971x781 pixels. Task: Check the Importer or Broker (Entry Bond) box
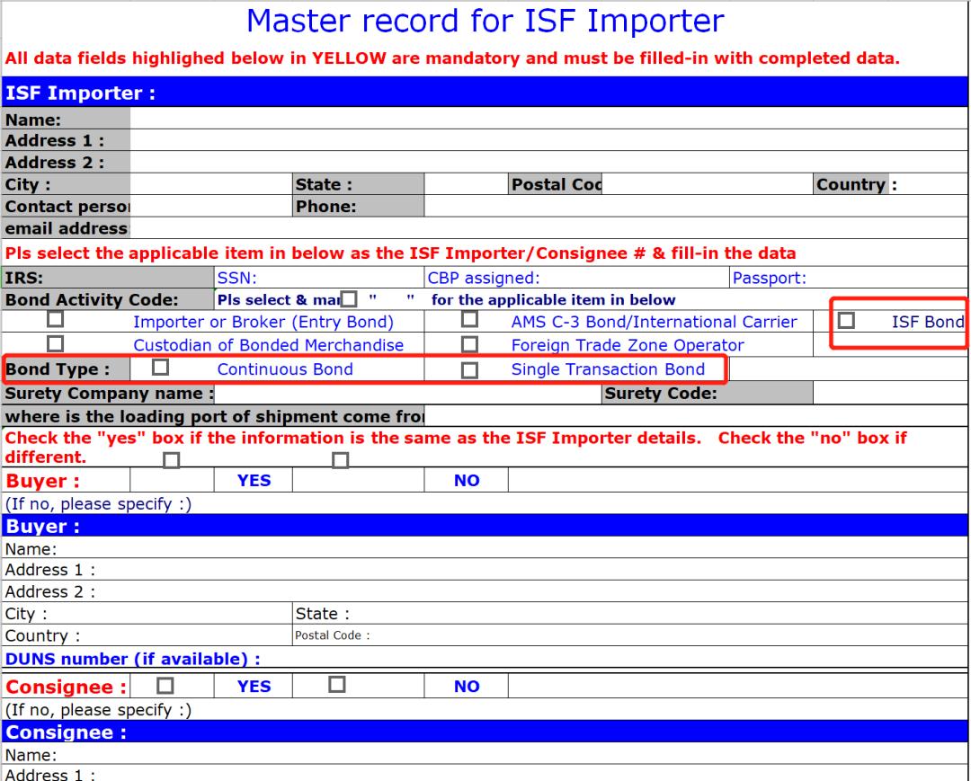[x=56, y=320]
